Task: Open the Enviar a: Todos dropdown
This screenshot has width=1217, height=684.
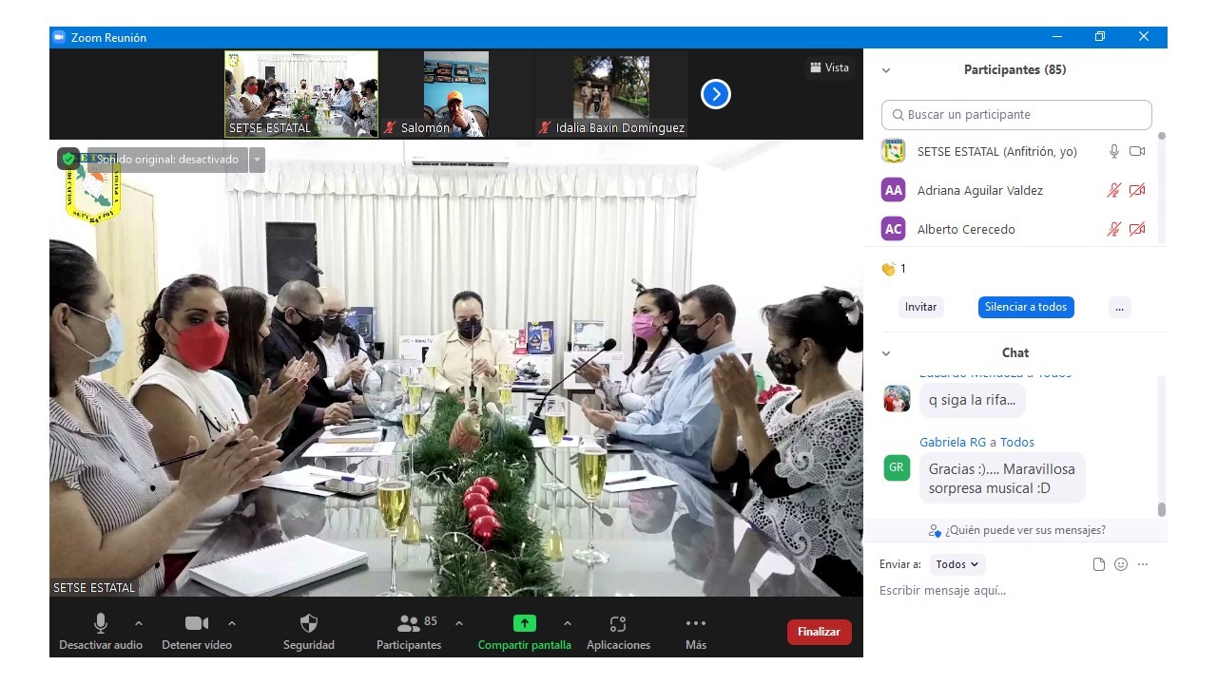Action: [957, 564]
